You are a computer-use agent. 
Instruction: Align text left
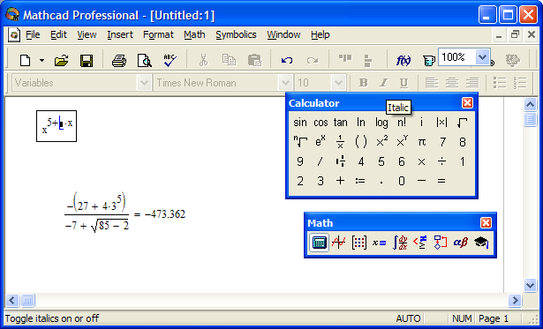pos(432,83)
